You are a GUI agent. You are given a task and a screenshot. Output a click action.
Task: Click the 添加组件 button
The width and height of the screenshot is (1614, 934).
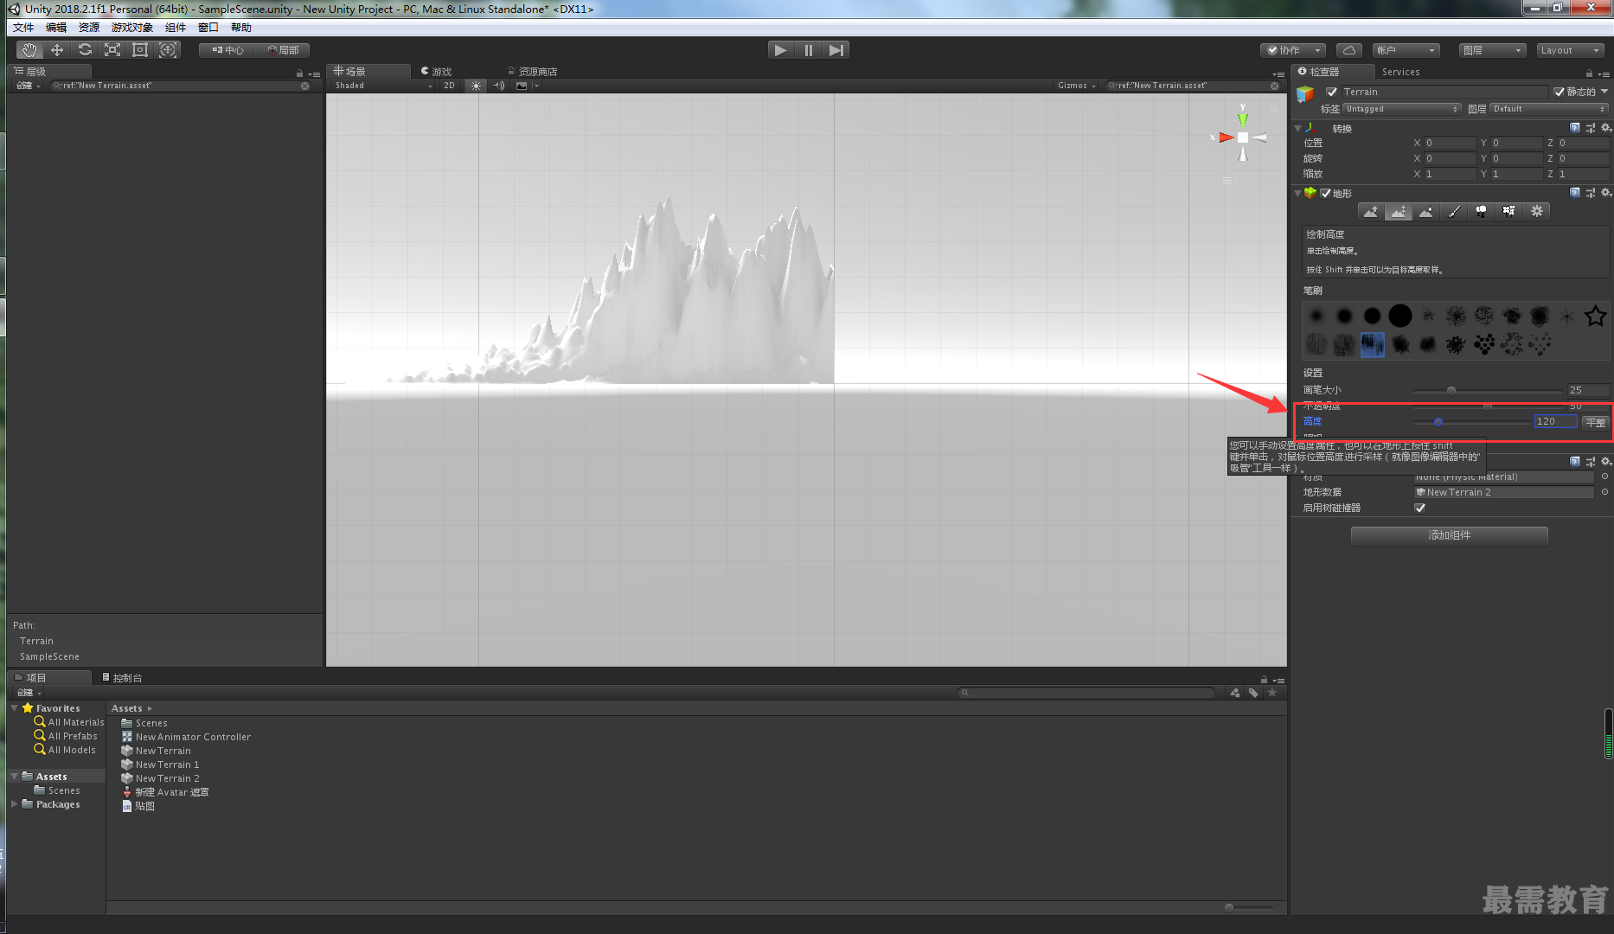click(1450, 535)
